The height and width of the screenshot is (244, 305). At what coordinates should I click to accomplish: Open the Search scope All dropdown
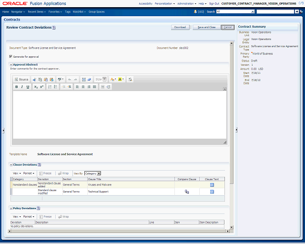point(235,11)
